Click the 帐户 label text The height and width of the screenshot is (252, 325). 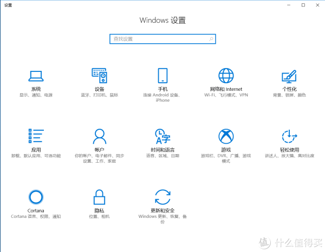(100, 150)
